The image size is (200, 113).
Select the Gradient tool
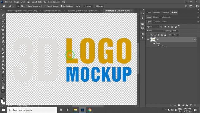(x=3, y=61)
